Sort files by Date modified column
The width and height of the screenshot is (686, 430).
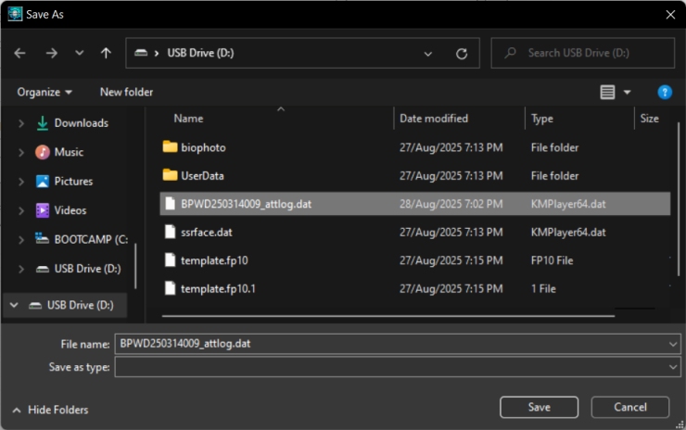click(x=433, y=119)
